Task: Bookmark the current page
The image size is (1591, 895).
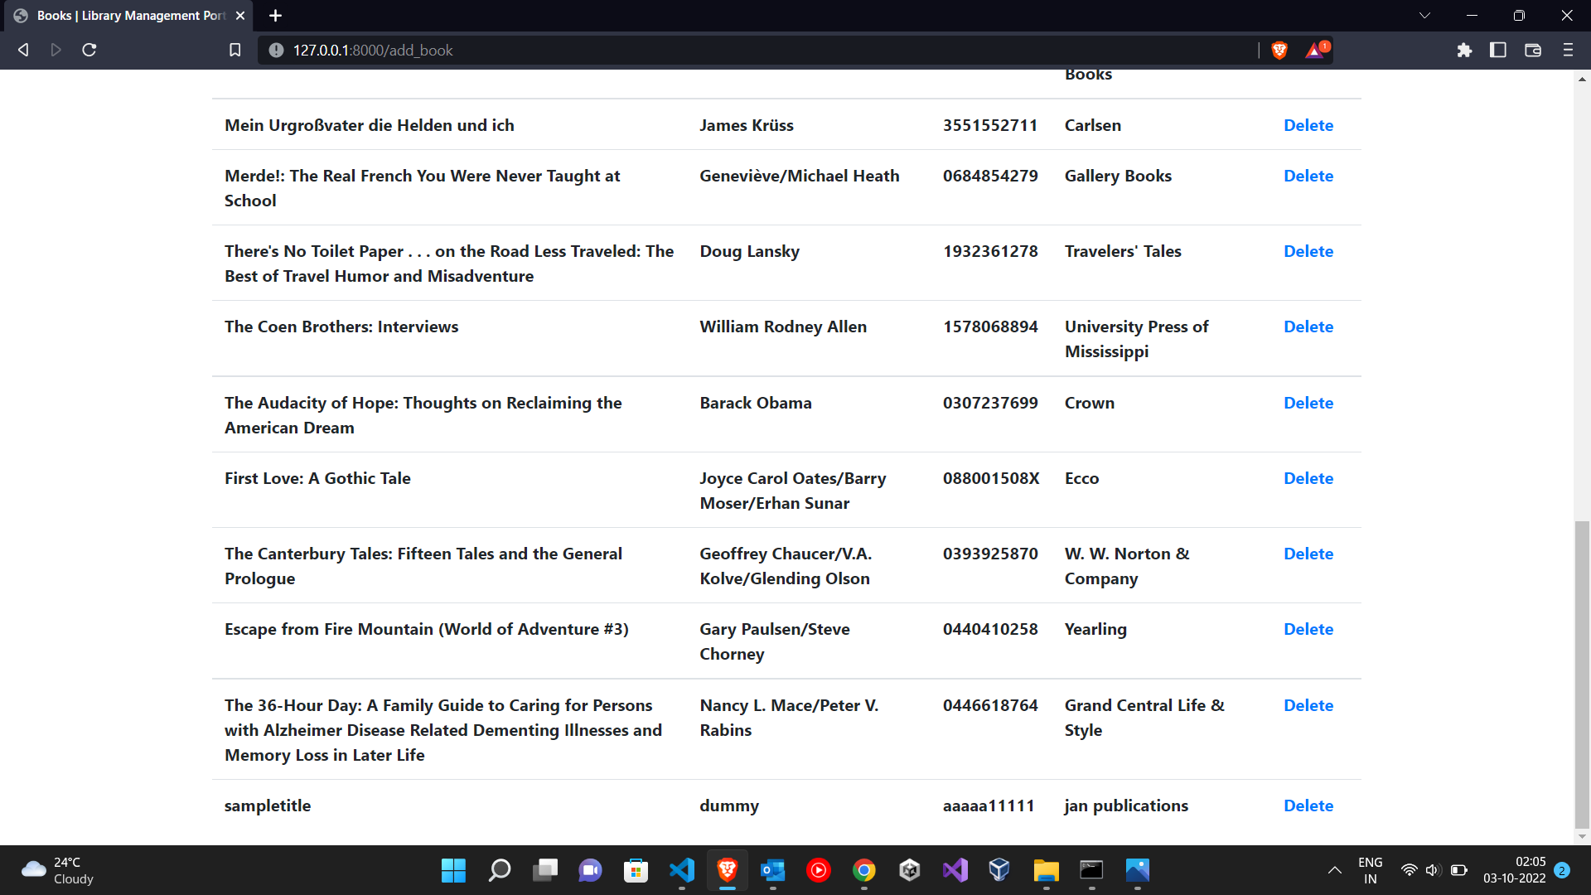Action: click(x=235, y=50)
